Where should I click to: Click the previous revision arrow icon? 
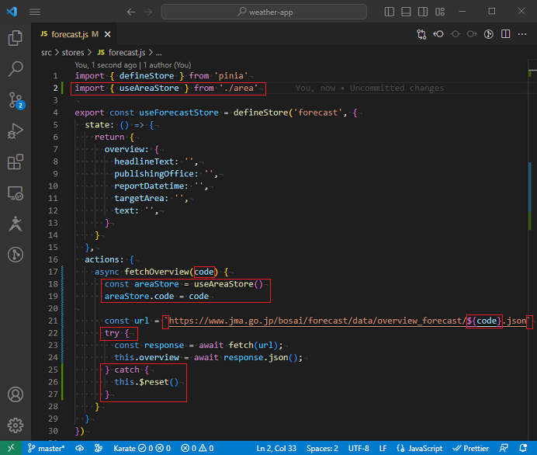click(x=438, y=34)
